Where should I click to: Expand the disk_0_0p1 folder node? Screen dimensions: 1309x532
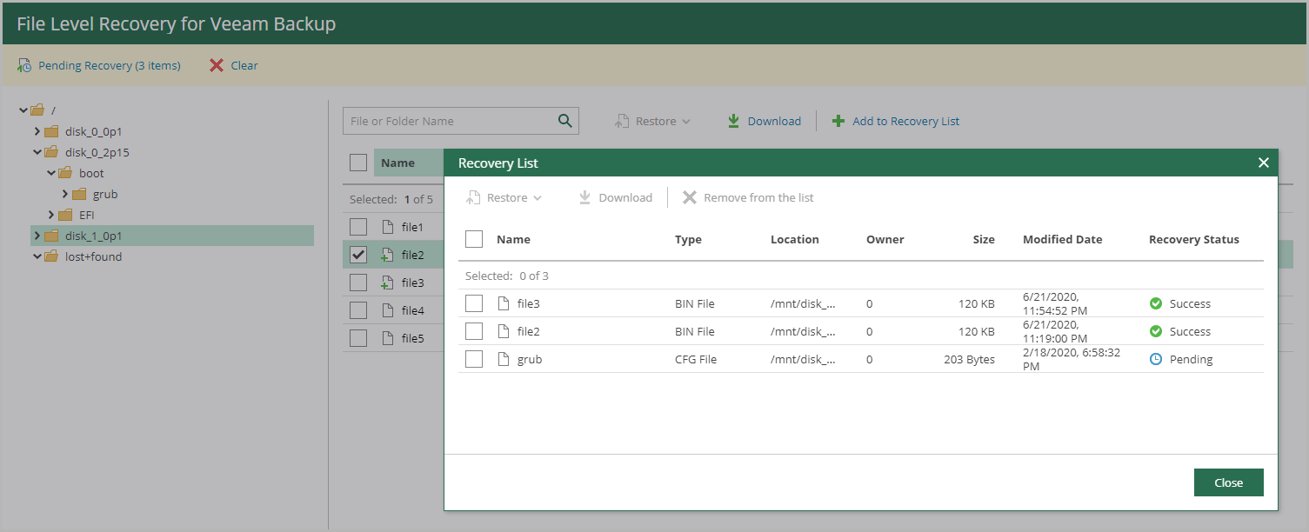(x=37, y=131)
